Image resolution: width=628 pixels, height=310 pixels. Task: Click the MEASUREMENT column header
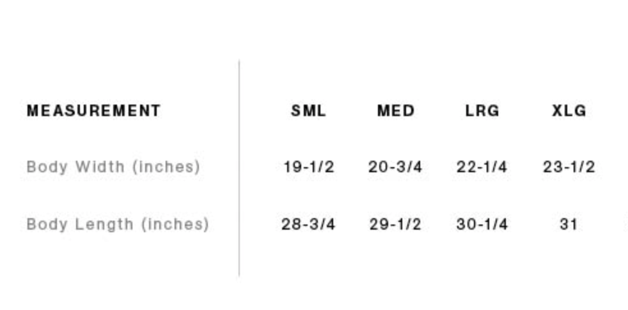(x=93, y=111)
